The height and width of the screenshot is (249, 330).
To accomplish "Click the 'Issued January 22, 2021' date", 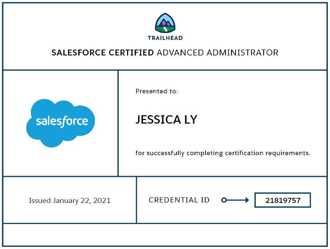I will (70, 200).
